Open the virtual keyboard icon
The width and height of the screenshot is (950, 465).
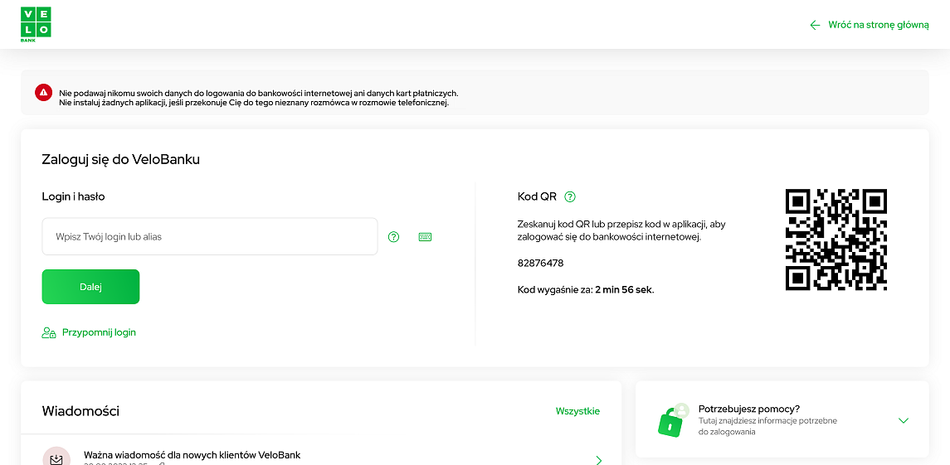tap(426, 237)
